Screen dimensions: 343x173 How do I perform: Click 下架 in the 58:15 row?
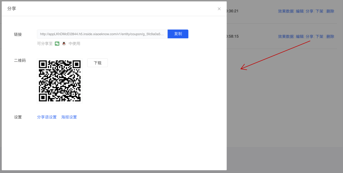319,37
